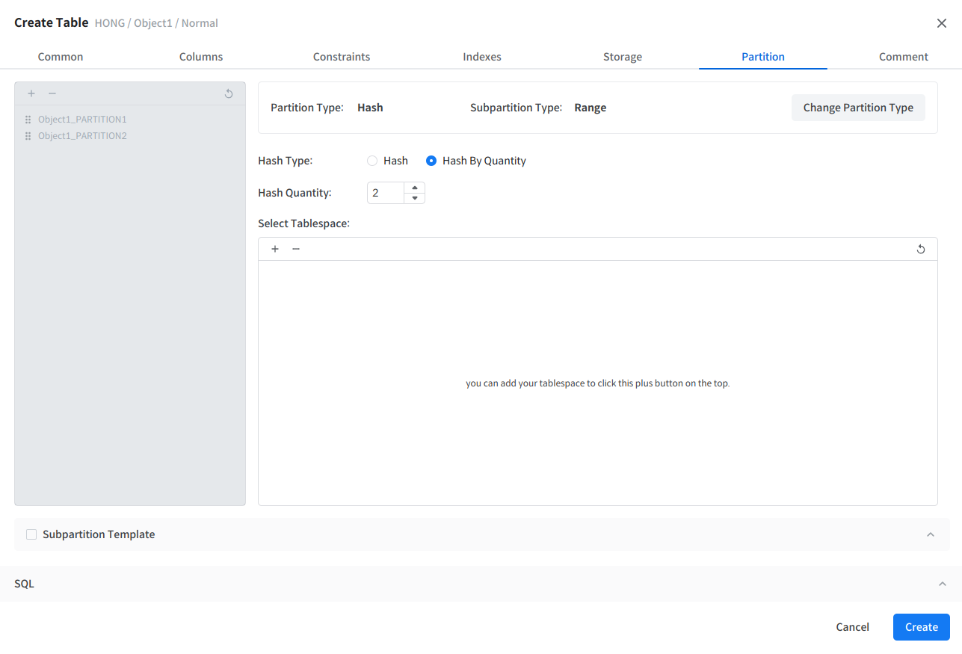The width and height of the screenshot is (962, 654).
Task: Increase Hash Quantity with up arrow
Action: [414, 188]
